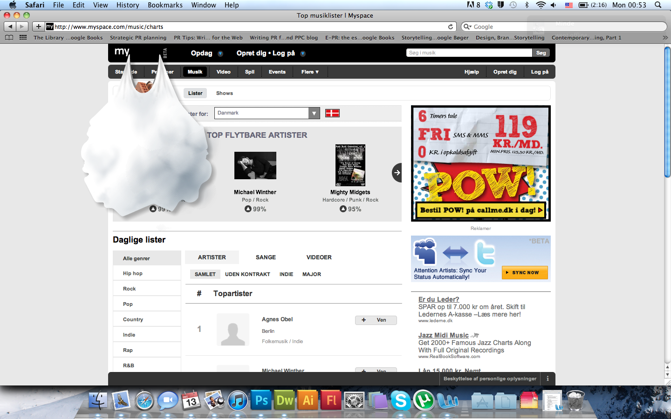This screenshot has height=419, width=671.
Task: Open Spotlight search magnifier
Action: coord(658,5)
